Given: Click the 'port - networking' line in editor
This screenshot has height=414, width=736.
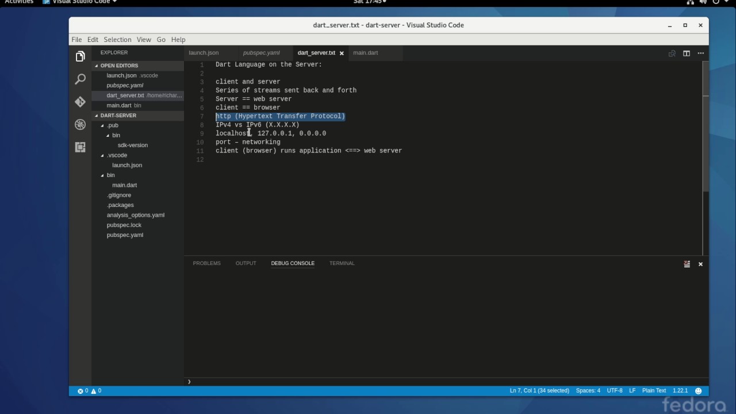Looking at the screenshot, I should (x=248, y=142).
